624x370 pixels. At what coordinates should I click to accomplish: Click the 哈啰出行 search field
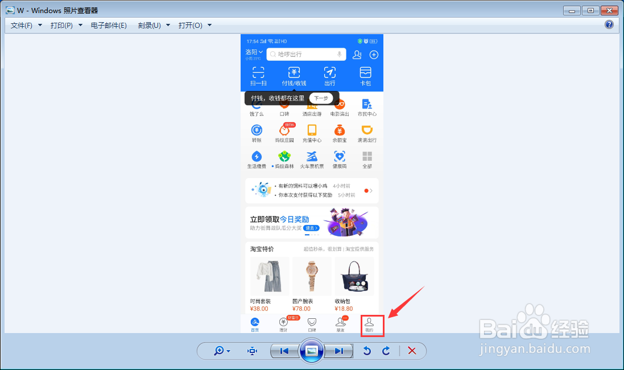coord(306,55)
